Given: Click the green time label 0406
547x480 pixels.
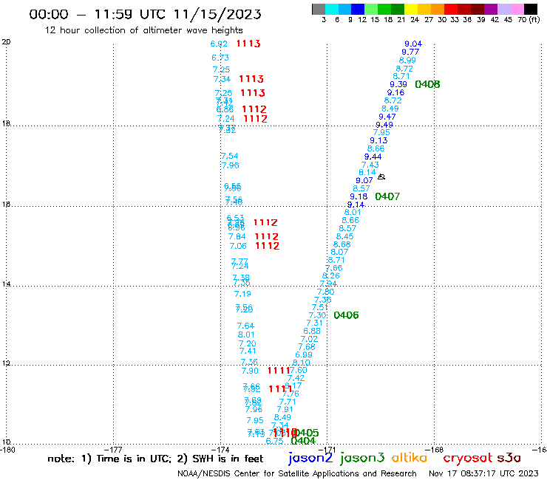Looking at the screenshot, I should pos(346,315).
